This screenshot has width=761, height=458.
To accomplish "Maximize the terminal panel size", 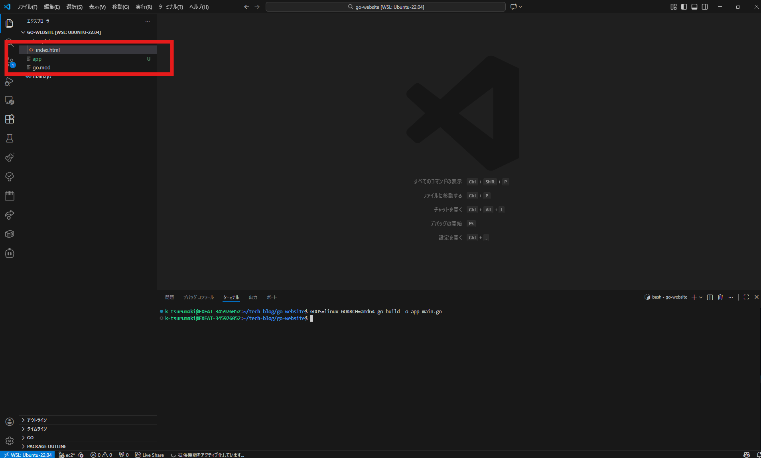I will [x=746, y=297].
